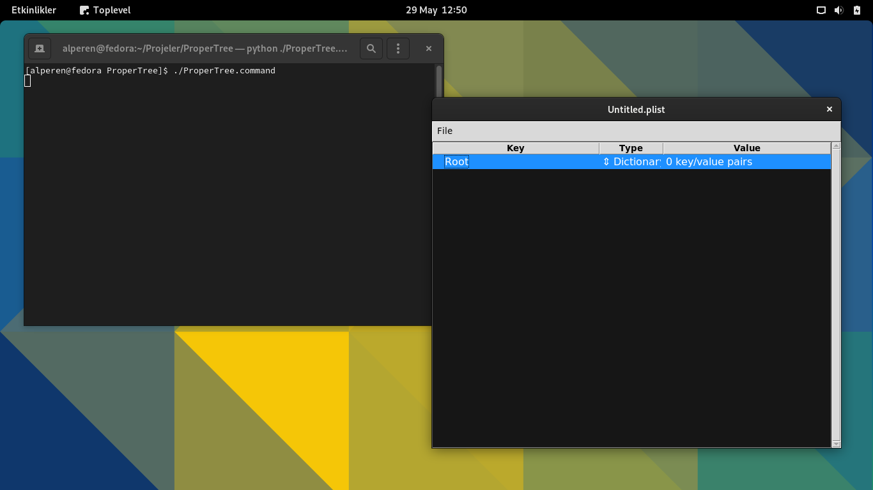Open the clock and calendar panel
The width and height of the screenshot is (873, 490).
436,10
